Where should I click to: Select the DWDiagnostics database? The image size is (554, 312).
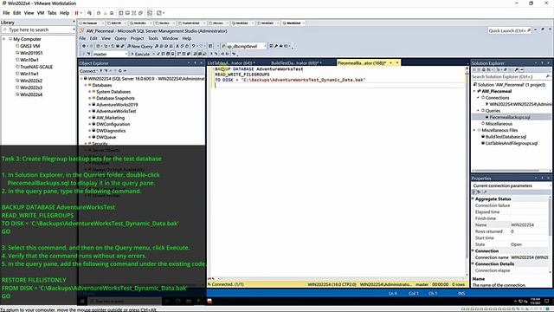111,131
